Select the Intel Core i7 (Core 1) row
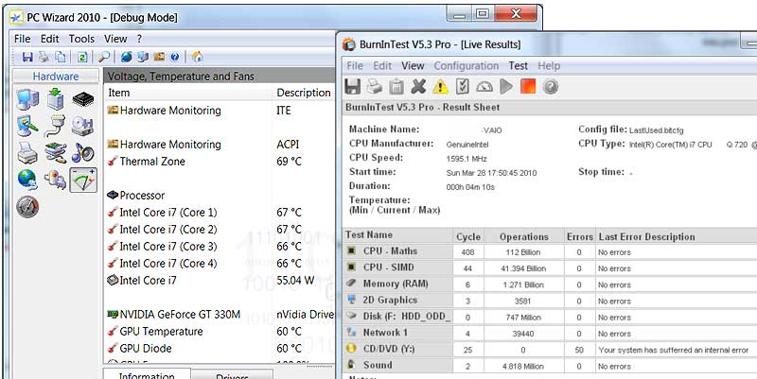This screenshot has width=757, height=379. [x=220, y=213]
